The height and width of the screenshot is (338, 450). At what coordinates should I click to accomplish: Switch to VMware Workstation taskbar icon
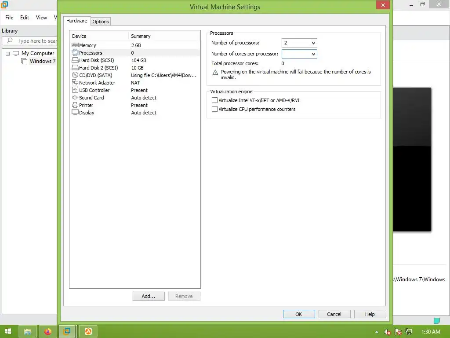67,331
